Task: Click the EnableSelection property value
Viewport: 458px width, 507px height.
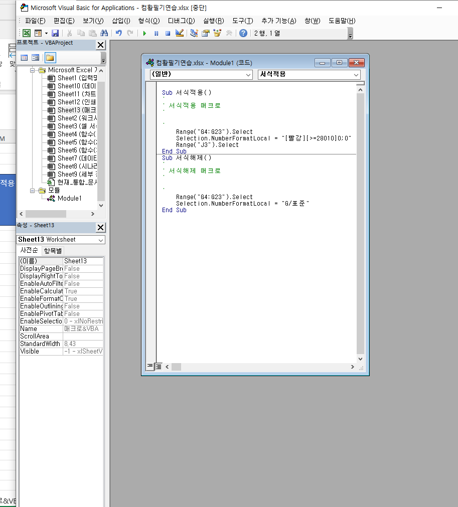Action: [x=83, y=321]
